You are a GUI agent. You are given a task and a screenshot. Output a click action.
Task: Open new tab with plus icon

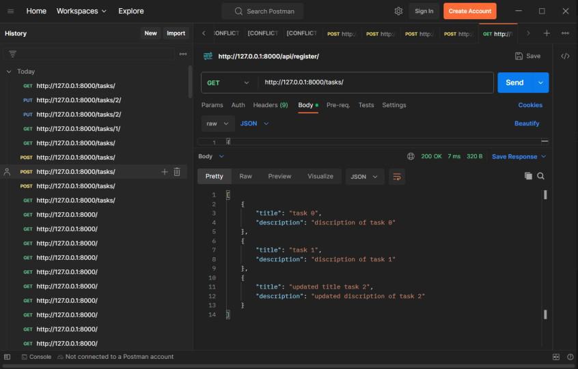click(x=547, y=33)
